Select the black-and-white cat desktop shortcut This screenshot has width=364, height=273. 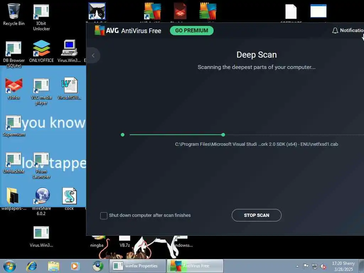click(x=97, y=11)
